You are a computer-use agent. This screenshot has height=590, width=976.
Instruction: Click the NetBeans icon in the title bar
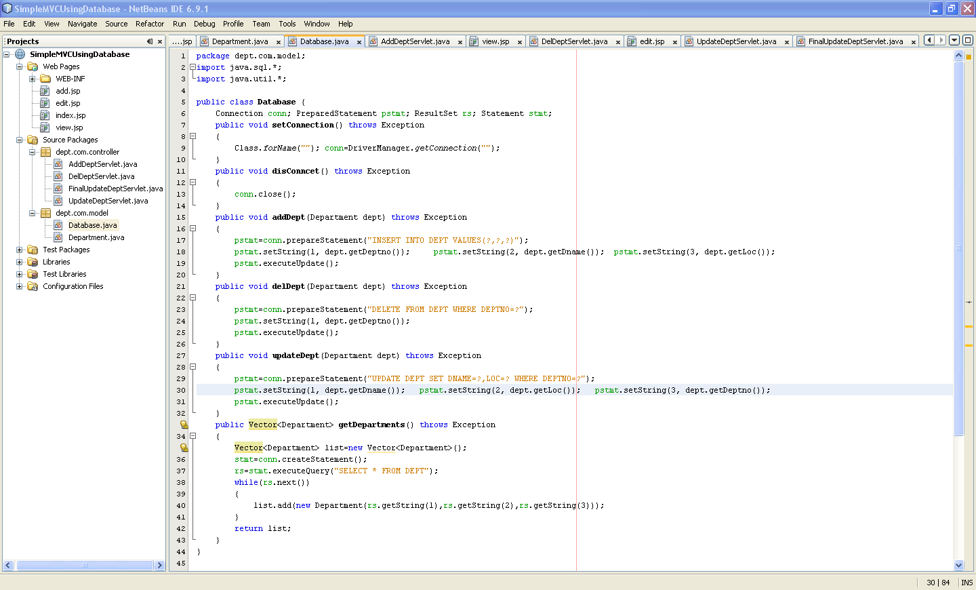tap(6, 8)
